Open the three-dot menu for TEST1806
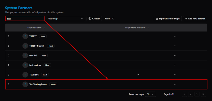 click(x=175, y=75)
